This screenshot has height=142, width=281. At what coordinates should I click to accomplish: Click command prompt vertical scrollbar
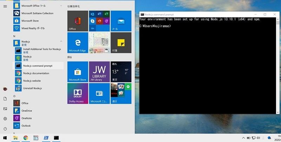point(278,66)
